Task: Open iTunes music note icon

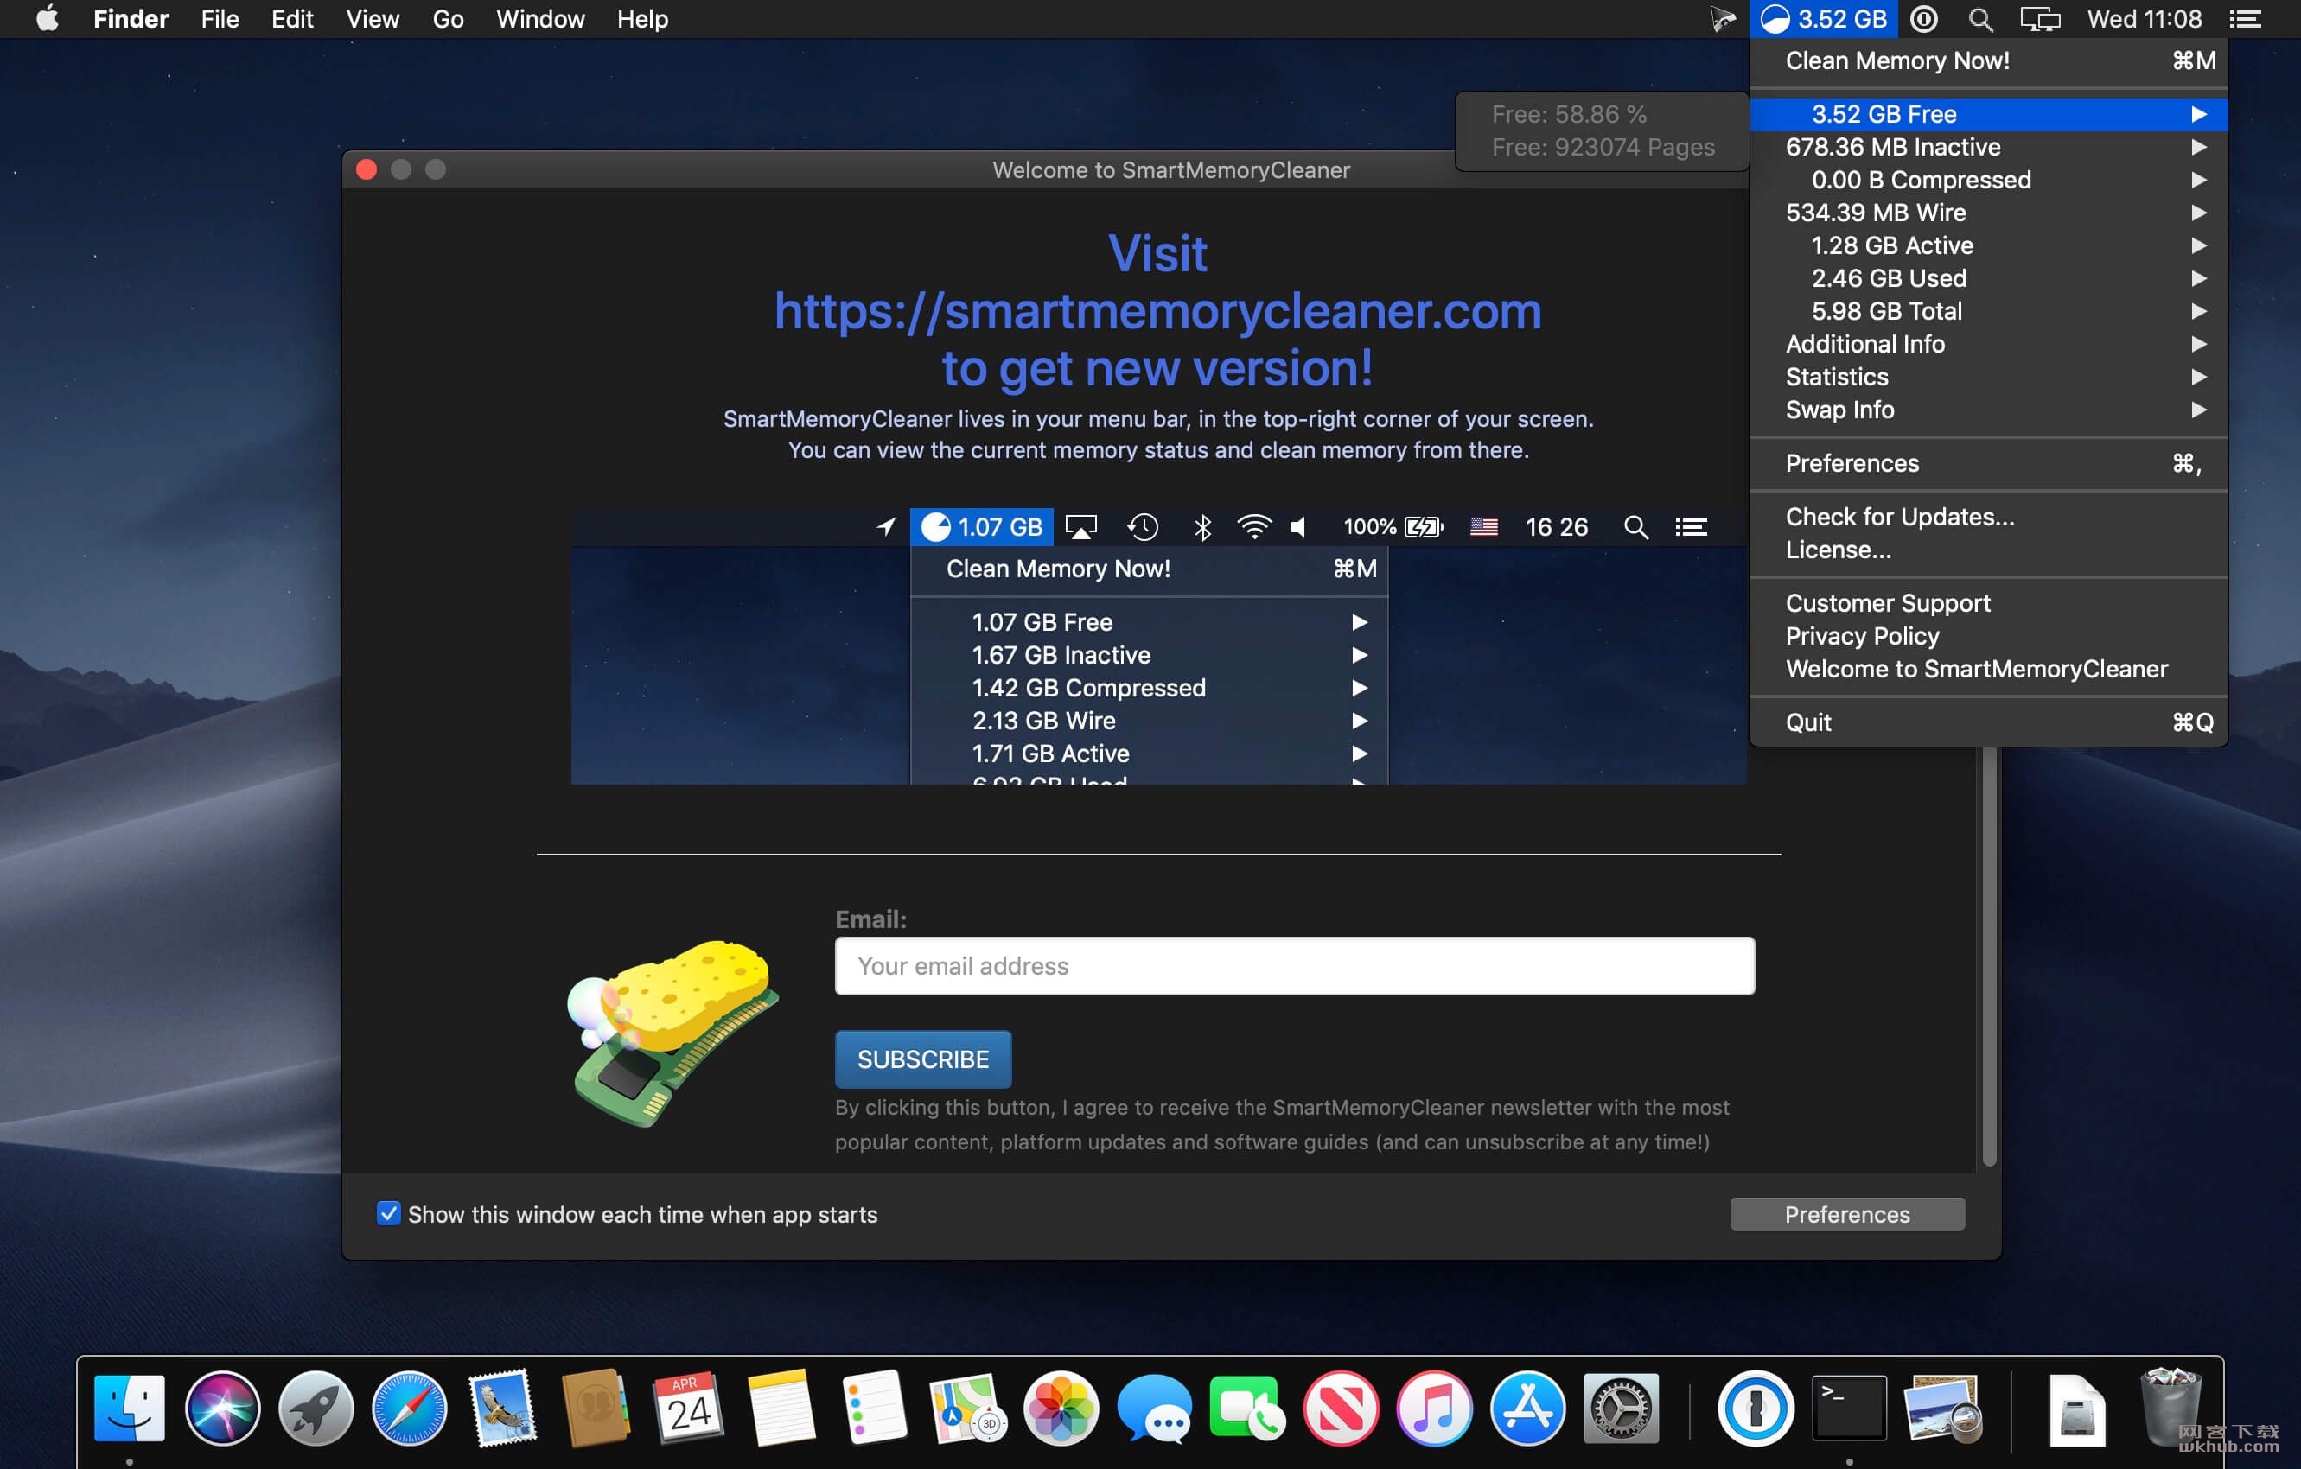Action: [1434, 1408]
